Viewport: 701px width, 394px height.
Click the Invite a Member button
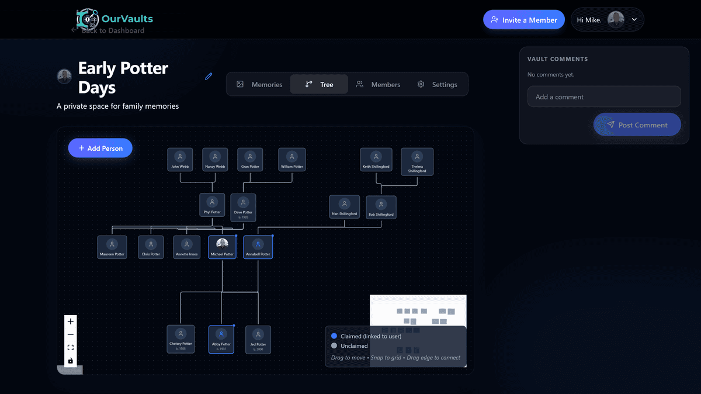pos(523,19)
